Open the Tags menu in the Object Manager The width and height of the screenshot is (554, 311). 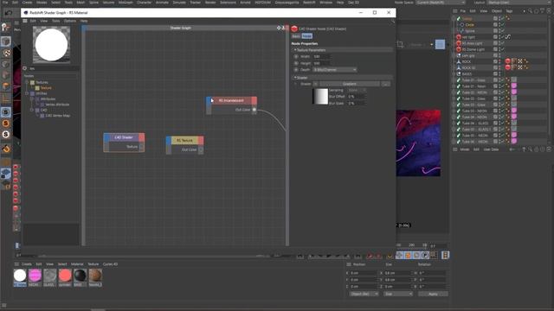pyautogui.click(x=509, y=11)
